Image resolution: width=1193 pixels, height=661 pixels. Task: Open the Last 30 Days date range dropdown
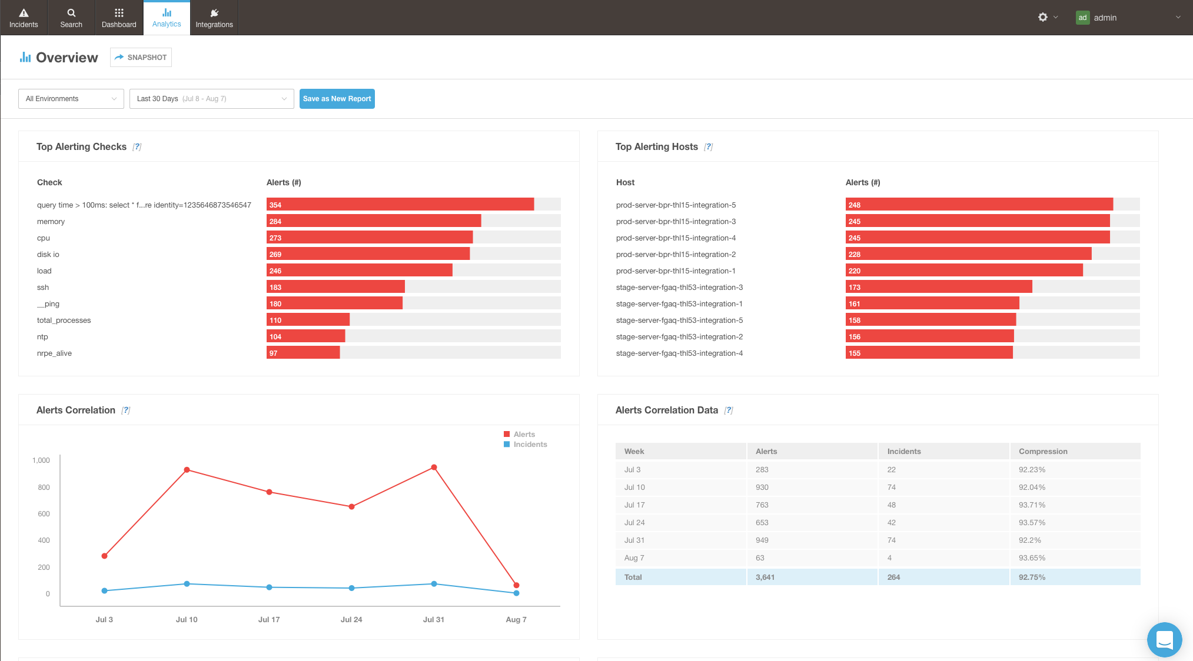point(211,99)
